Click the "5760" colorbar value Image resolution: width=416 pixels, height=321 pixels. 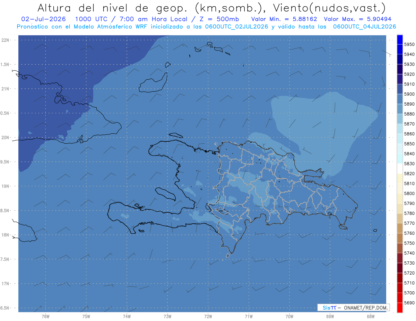pyautogui.click(x=409, y=233)
